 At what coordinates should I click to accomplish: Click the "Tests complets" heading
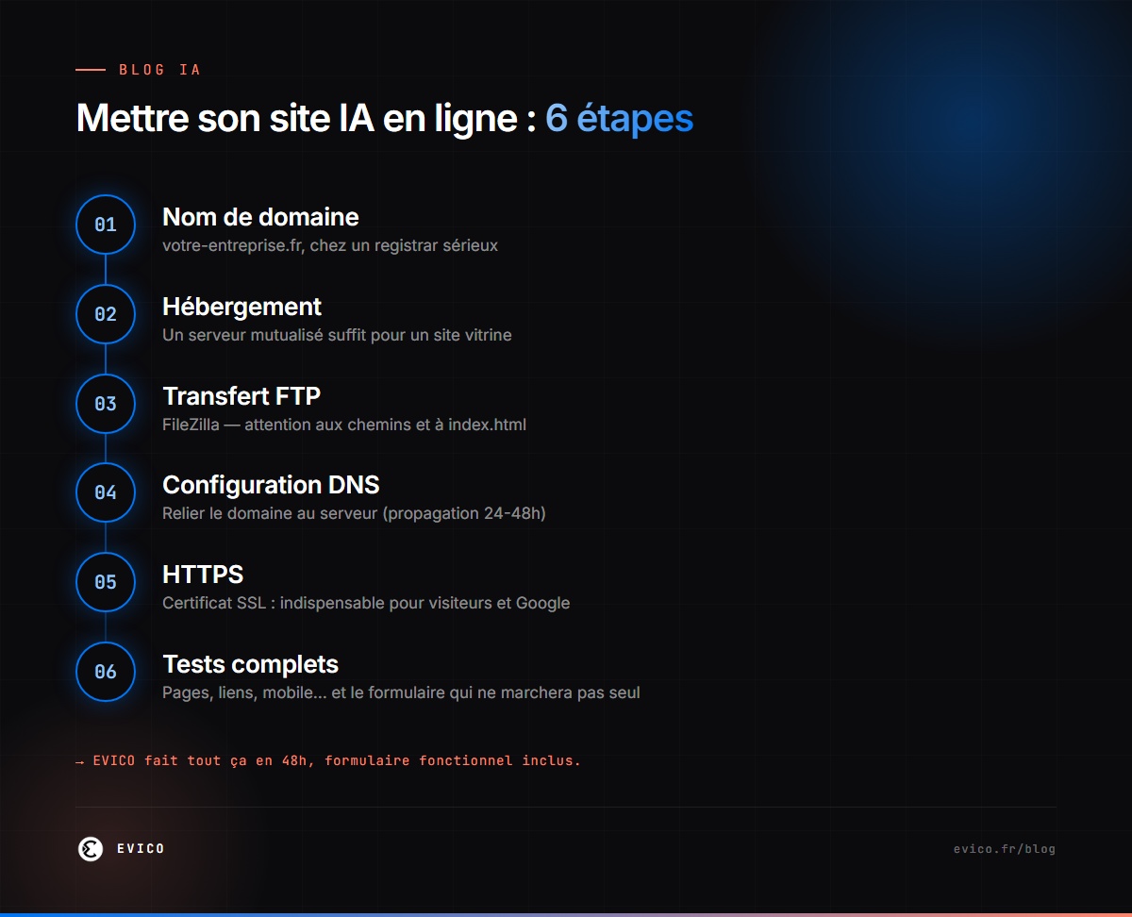250,664
